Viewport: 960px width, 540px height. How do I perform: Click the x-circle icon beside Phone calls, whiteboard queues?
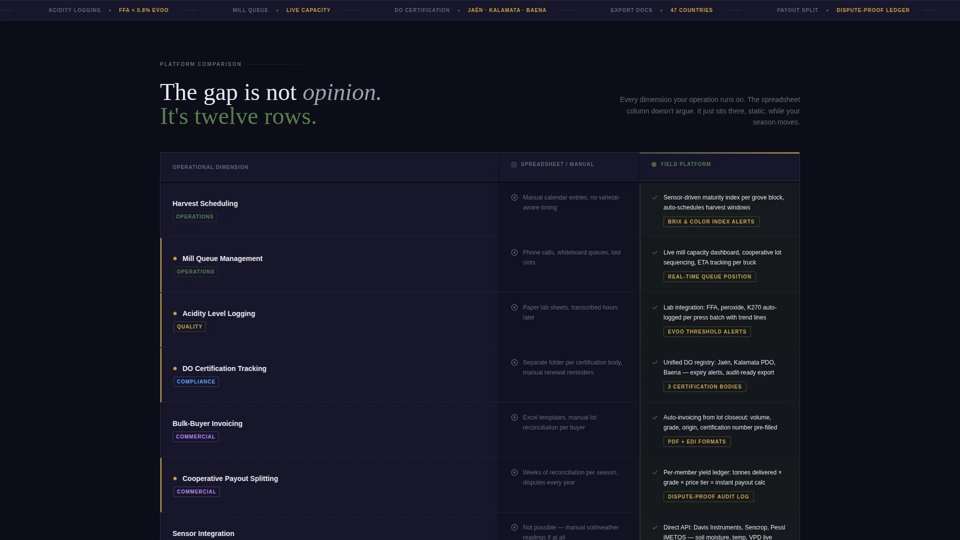click(514, 252)
